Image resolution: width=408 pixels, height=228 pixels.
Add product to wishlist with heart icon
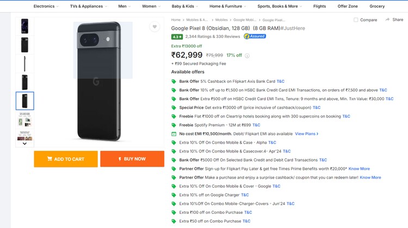[x=154, y=27]
